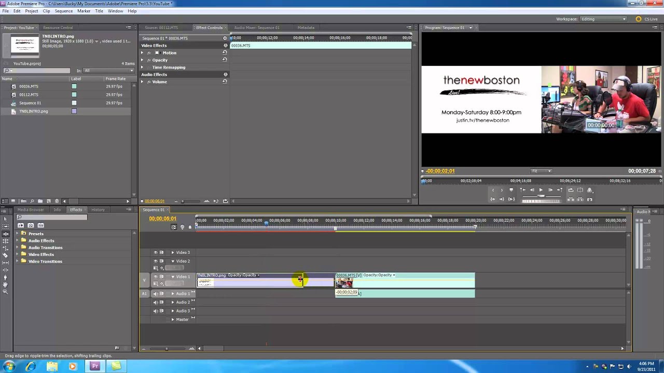The height and width of the screenshot is (373, 664).
Task: Set unnumbered marker in Program monitor
Action: point(511,190)
